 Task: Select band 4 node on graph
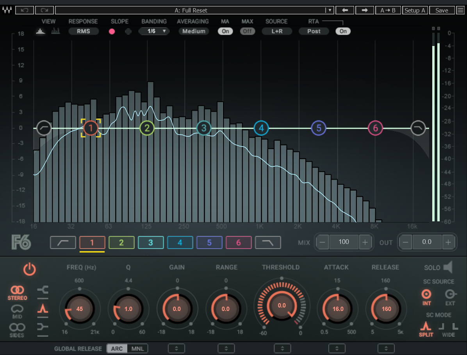click(x=261, y=128)
